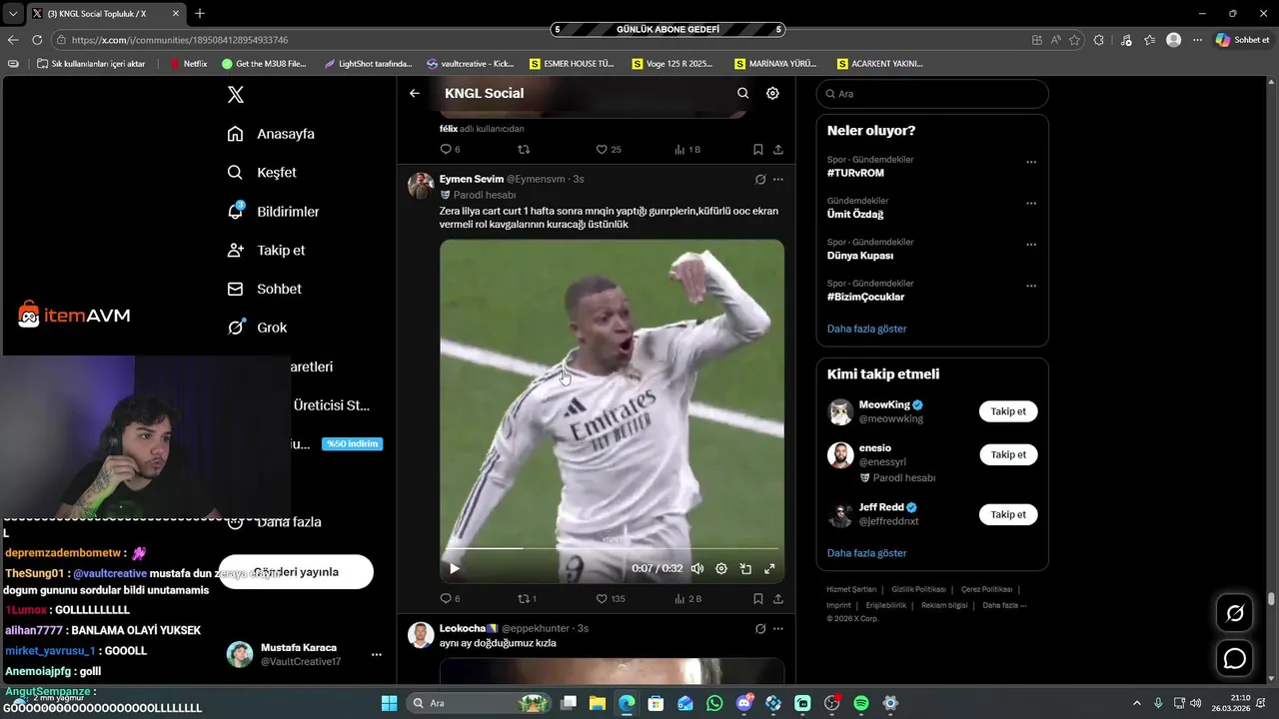Publish a post with Gönderi yayınla
The height and width of the screenshot is (719, 1279).
pyautogui.click(x=296, y=572)
